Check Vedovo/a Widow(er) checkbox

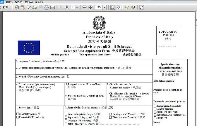[x=66, y=121]
